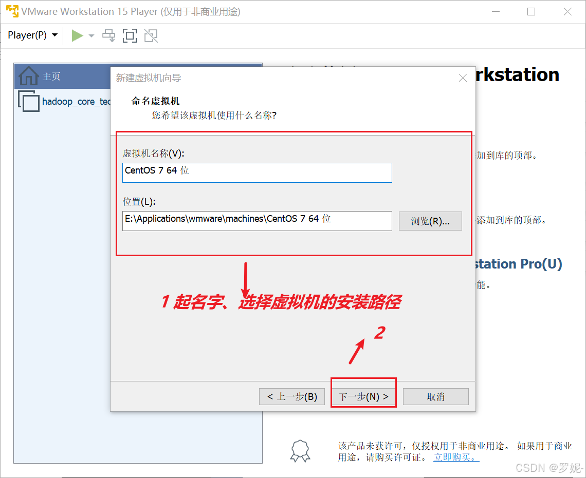Open the Player(P) menu
Screen dimensions: 586x478
[32, 35]
